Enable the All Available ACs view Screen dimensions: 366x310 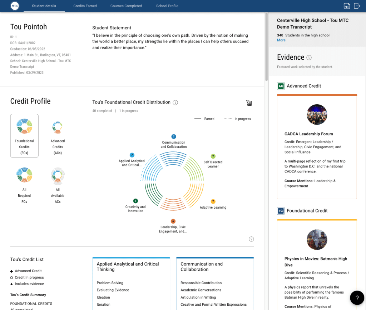pyautogui.click(x=57, y=184)
